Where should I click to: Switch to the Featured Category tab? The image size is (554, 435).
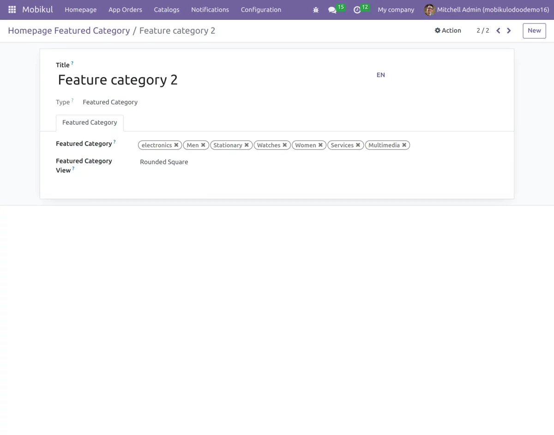90,122
